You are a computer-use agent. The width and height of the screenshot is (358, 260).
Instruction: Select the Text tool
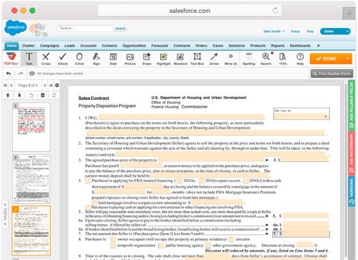pos(29,59)
